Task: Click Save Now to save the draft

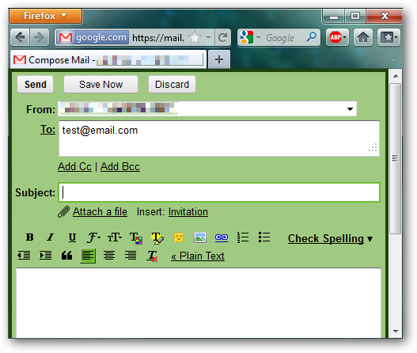Action: [100, 85]
